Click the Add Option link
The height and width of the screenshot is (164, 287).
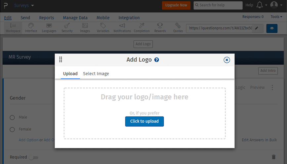[28, 140]
